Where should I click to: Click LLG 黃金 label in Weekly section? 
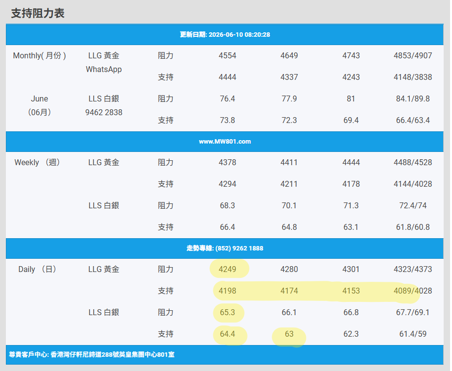(104, 162)
